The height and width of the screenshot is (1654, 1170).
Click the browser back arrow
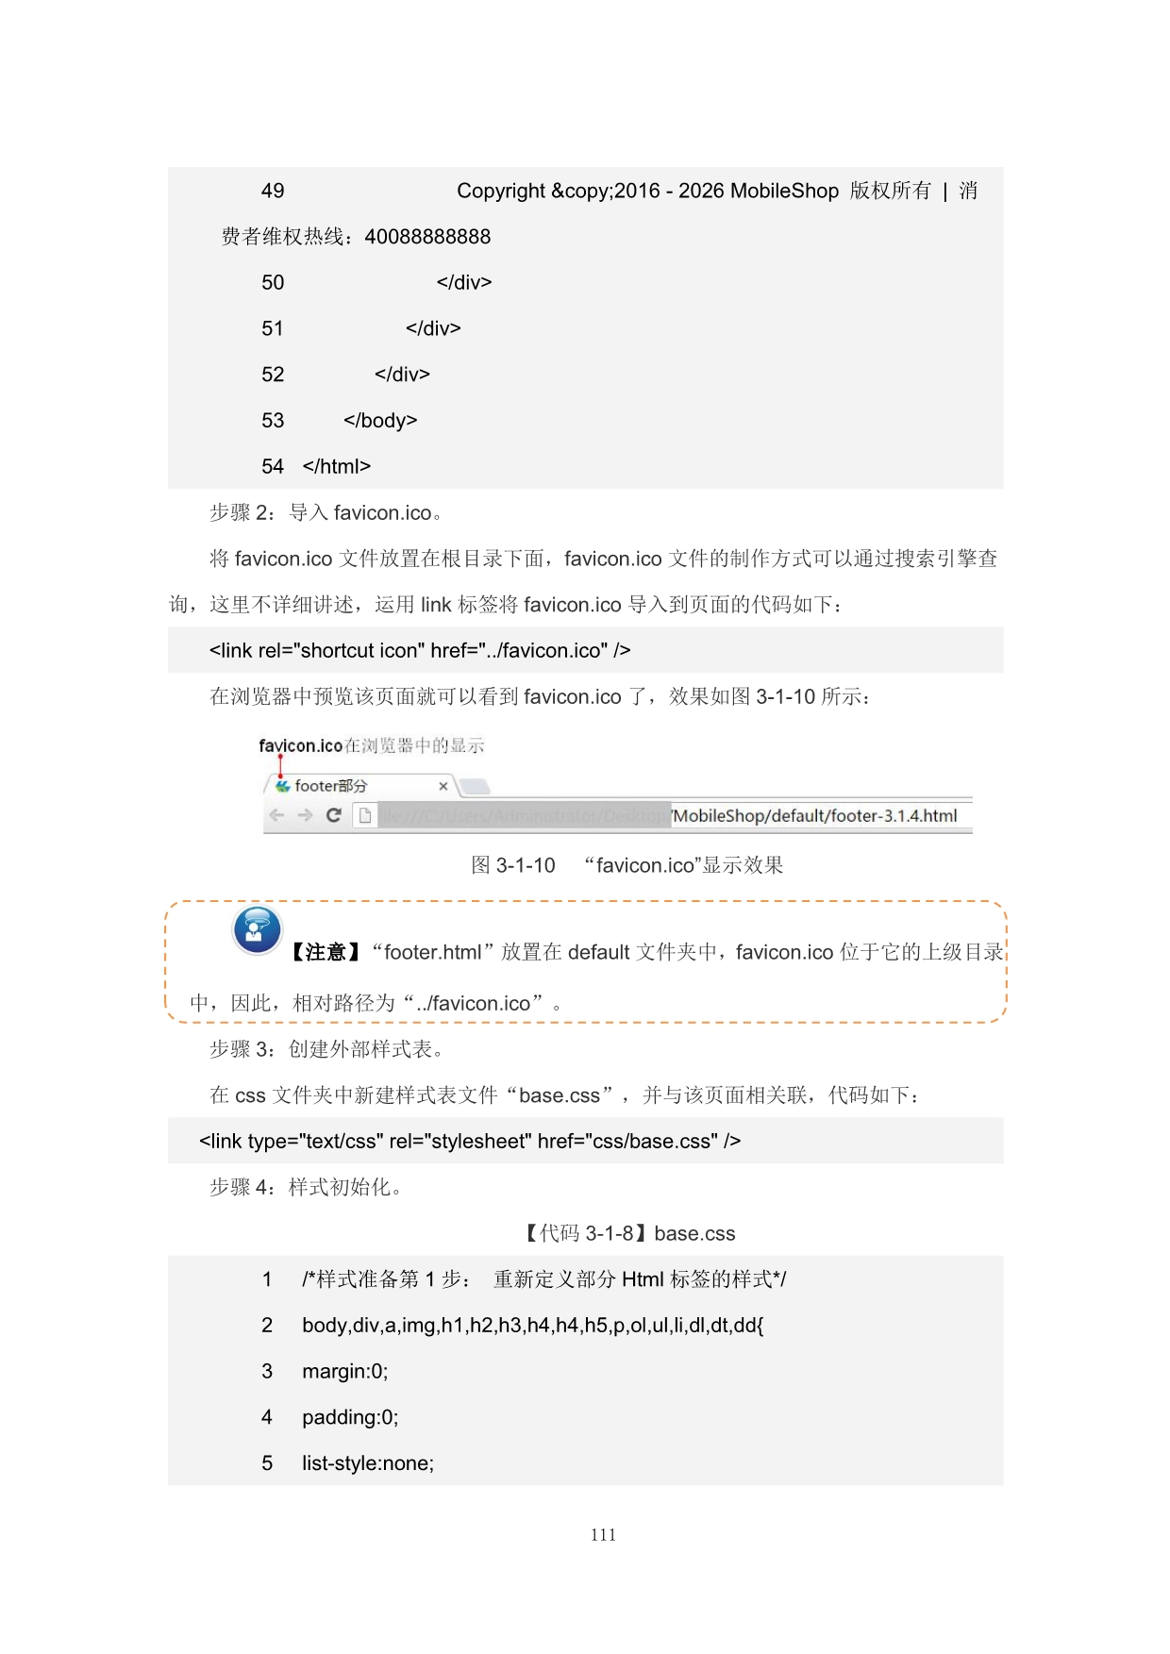click(x=276, y=815)
